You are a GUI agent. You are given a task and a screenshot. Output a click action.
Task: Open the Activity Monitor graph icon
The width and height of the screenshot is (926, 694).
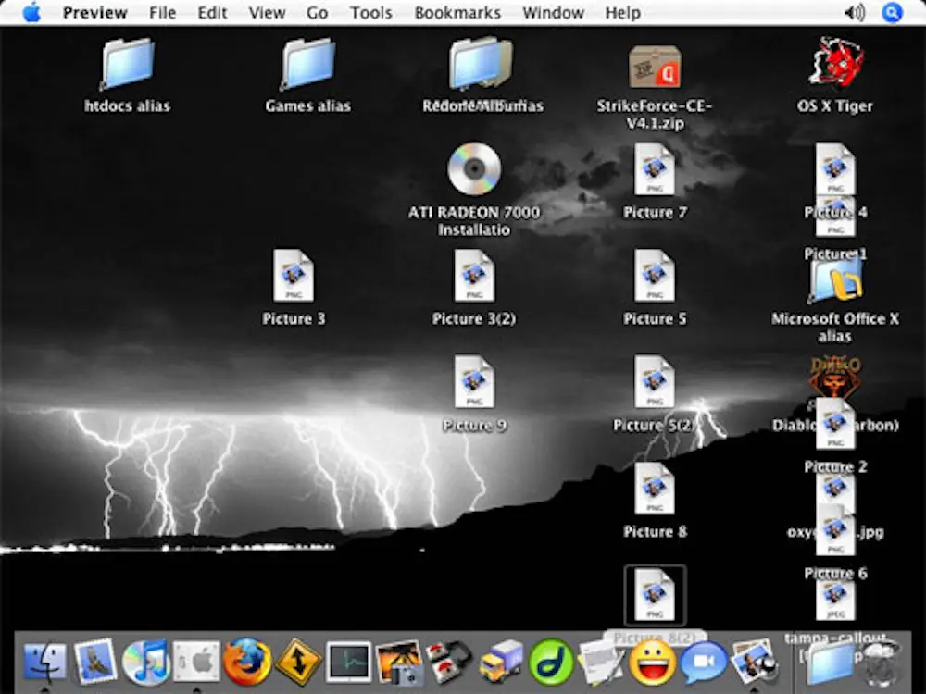(349, 662)
